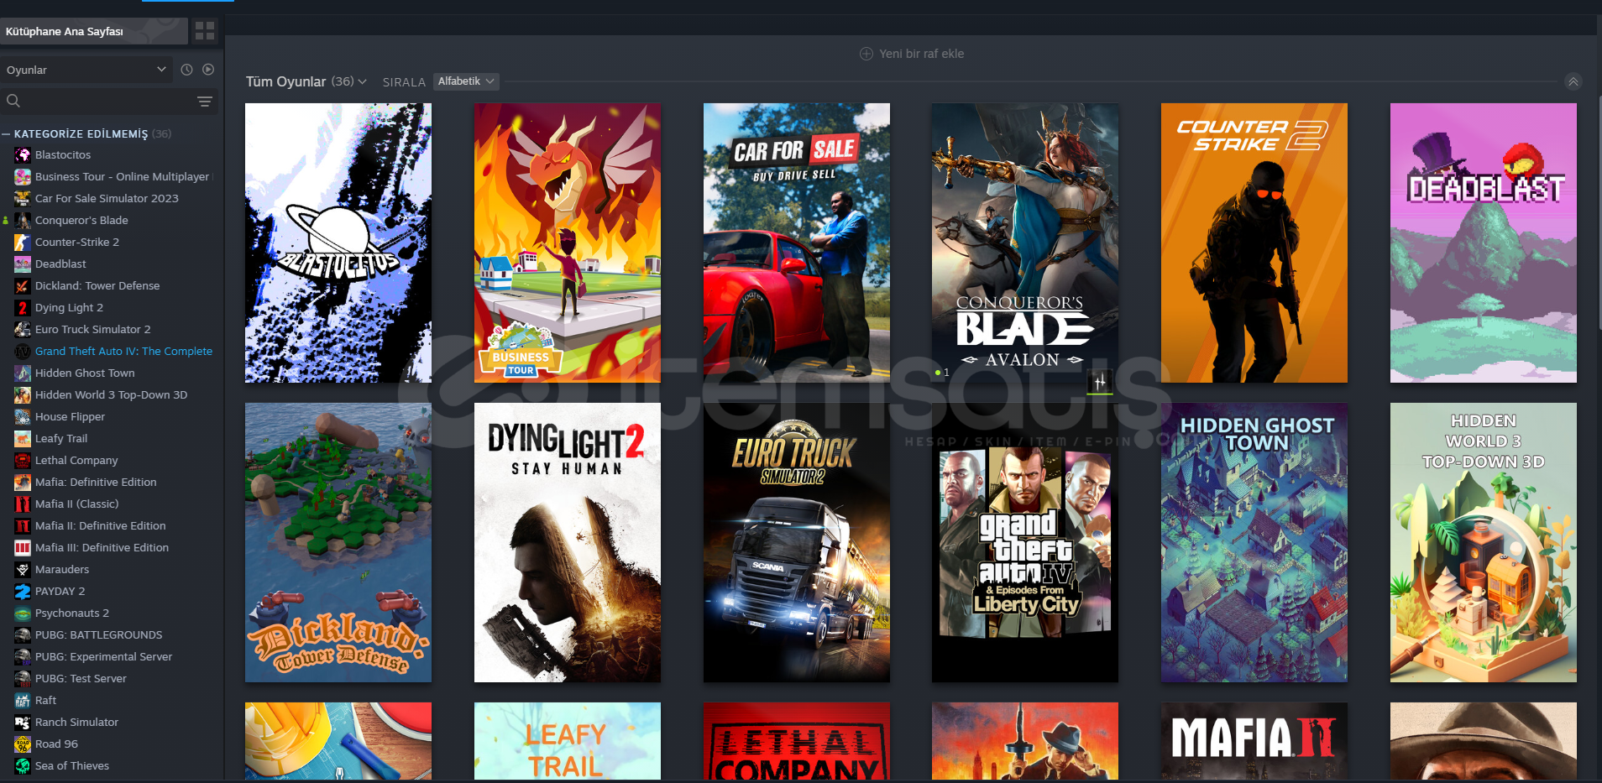This screenshot has width=1602, height=783.
Task: Click the Psychonauts 2 sidebar icon
Action: pos(23,613)
